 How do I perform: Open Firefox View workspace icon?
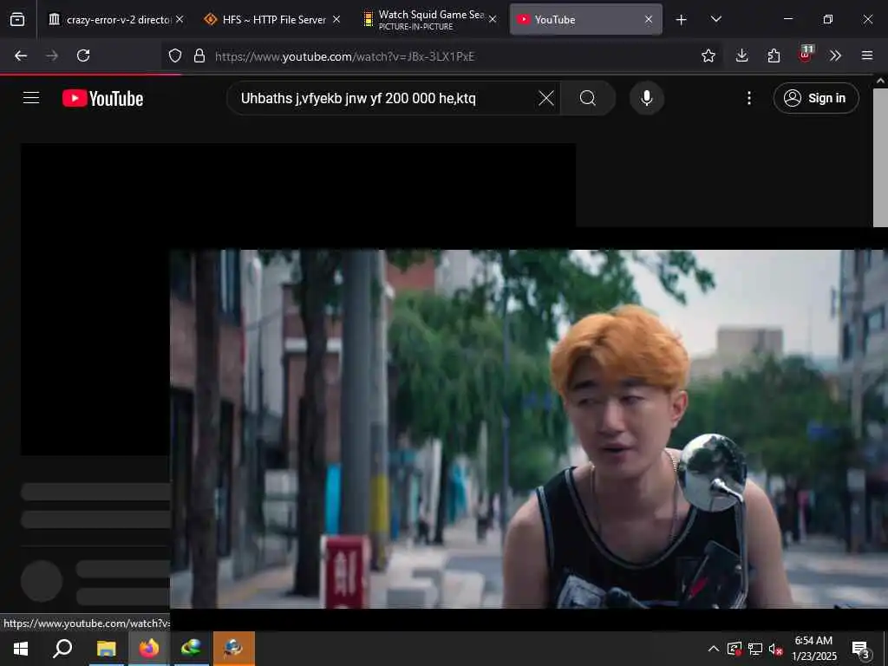(x=17, y=19)
